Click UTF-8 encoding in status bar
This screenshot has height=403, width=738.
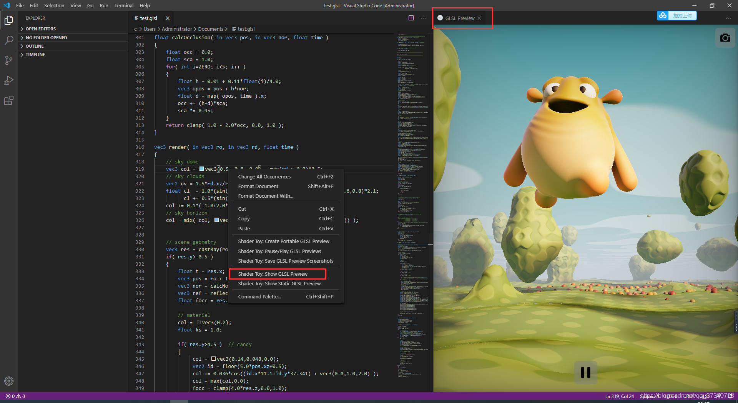pos(671,396)
